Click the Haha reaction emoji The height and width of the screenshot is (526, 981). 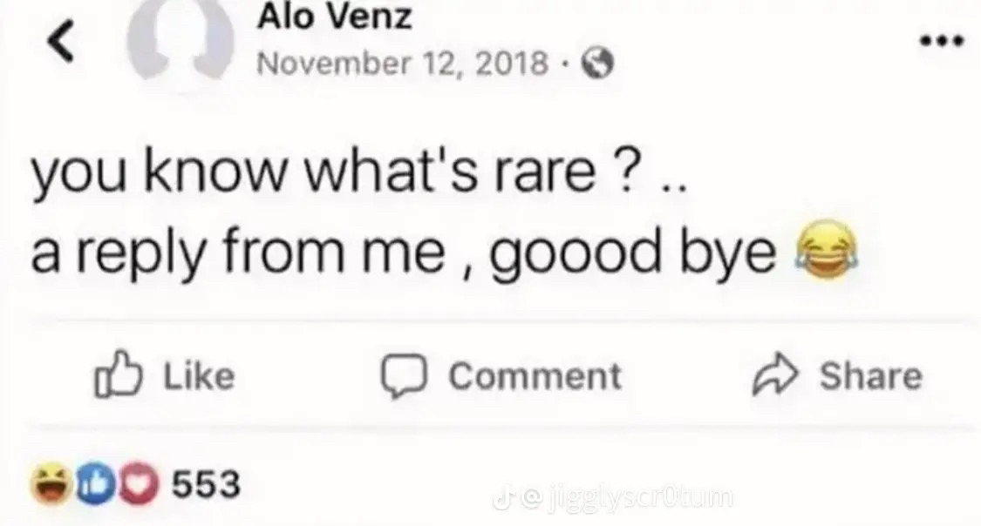click(51, 484)
